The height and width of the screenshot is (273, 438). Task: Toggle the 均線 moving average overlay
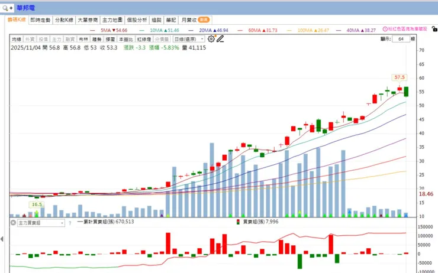tap(17, 40)
